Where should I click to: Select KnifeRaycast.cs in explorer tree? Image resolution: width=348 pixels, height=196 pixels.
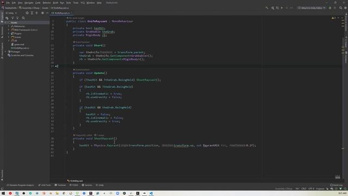(20, 48)
